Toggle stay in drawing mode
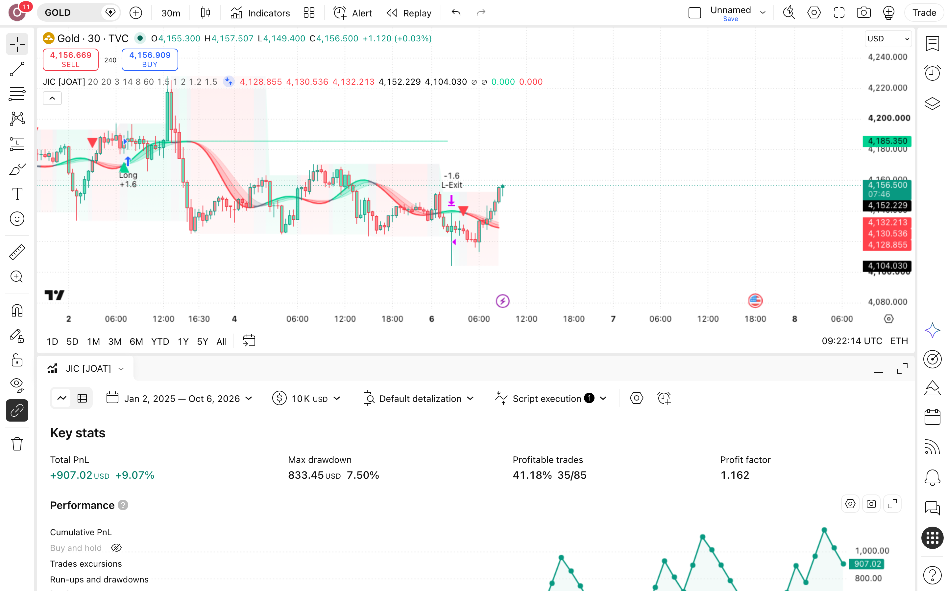 click(17, 336)
